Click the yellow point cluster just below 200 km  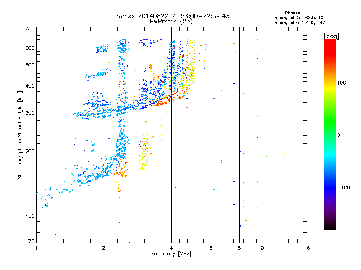(143, 162)
